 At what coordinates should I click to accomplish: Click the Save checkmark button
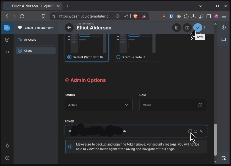pyautogui.click(x=198, y=28)
